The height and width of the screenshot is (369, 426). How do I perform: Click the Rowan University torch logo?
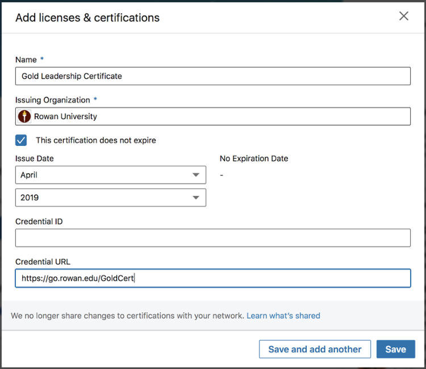pyautogui.click(x=24, y=116)
